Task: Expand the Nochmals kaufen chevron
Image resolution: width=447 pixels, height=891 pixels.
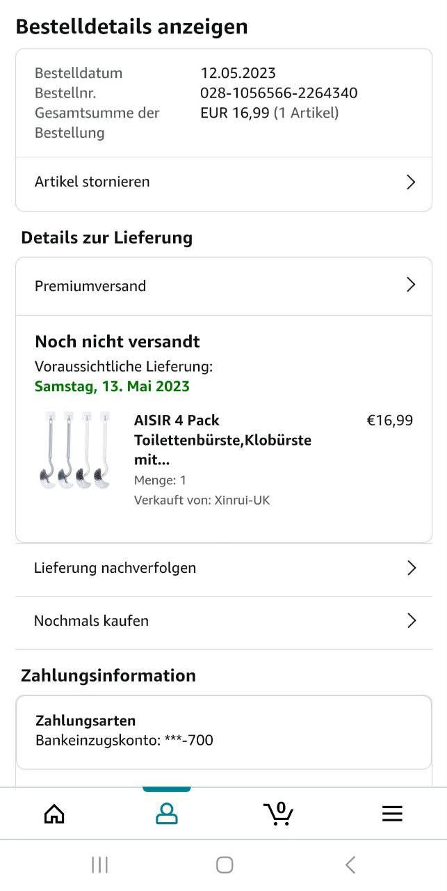Action: (x=412, y=621)
